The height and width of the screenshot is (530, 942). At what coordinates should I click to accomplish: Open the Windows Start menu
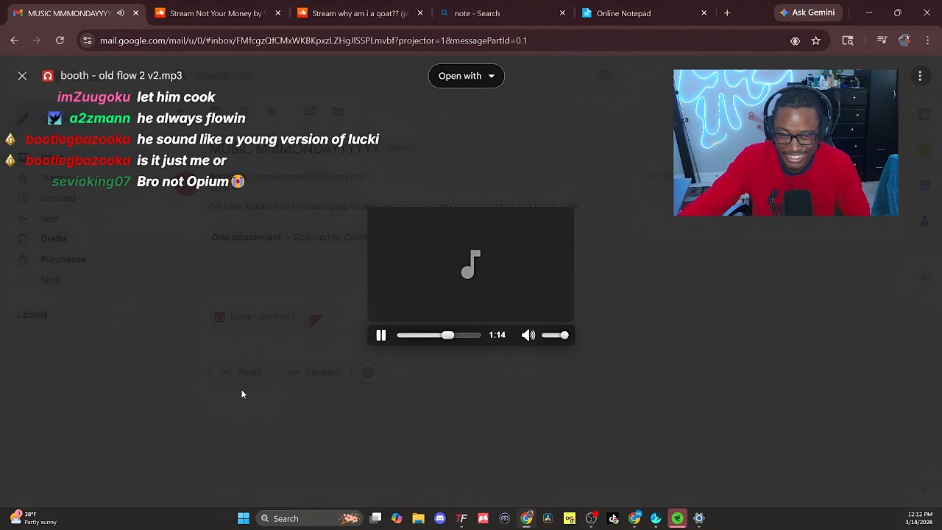244,518
